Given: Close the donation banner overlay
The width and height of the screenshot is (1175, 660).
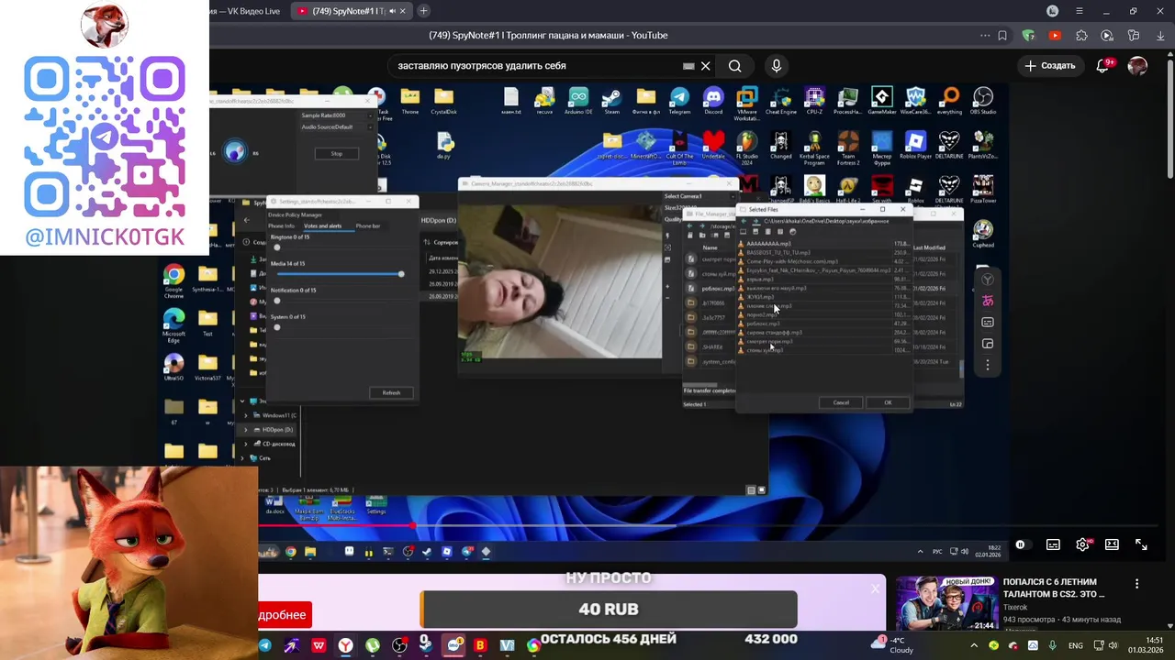Looking at the screenshot, I should pyautogui.click(x=875, y=588).
